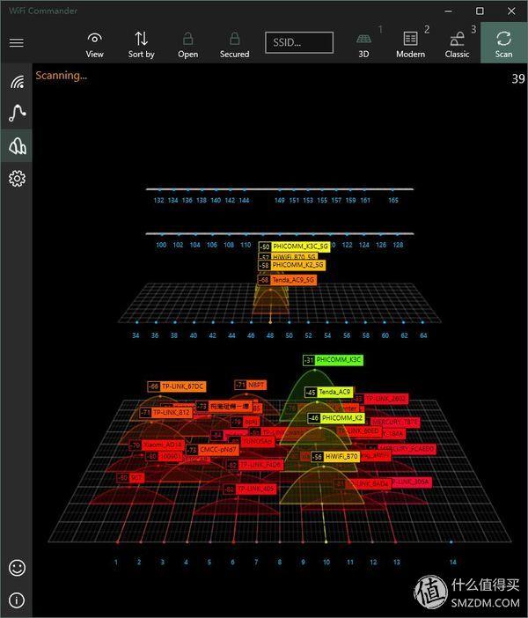Select the PHICOMM_K2_5G network label

click(x=292, y=265)
